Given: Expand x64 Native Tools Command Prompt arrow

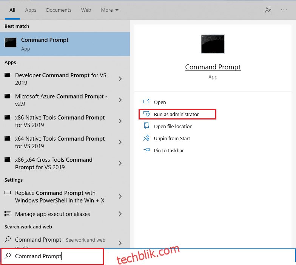Looking at the screenshot, I should pyautogui.click(x=120, y=142).
